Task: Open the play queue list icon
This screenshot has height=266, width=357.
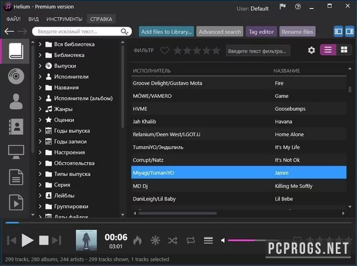Action: (x=208, y=240)
